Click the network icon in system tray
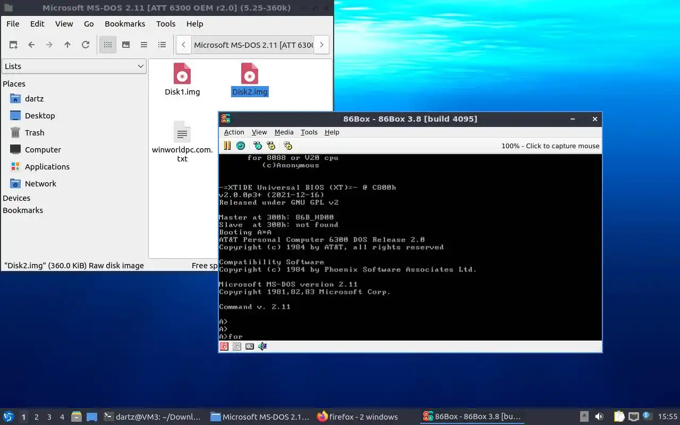Screen dimensions: 680x425 click(633, 417)
